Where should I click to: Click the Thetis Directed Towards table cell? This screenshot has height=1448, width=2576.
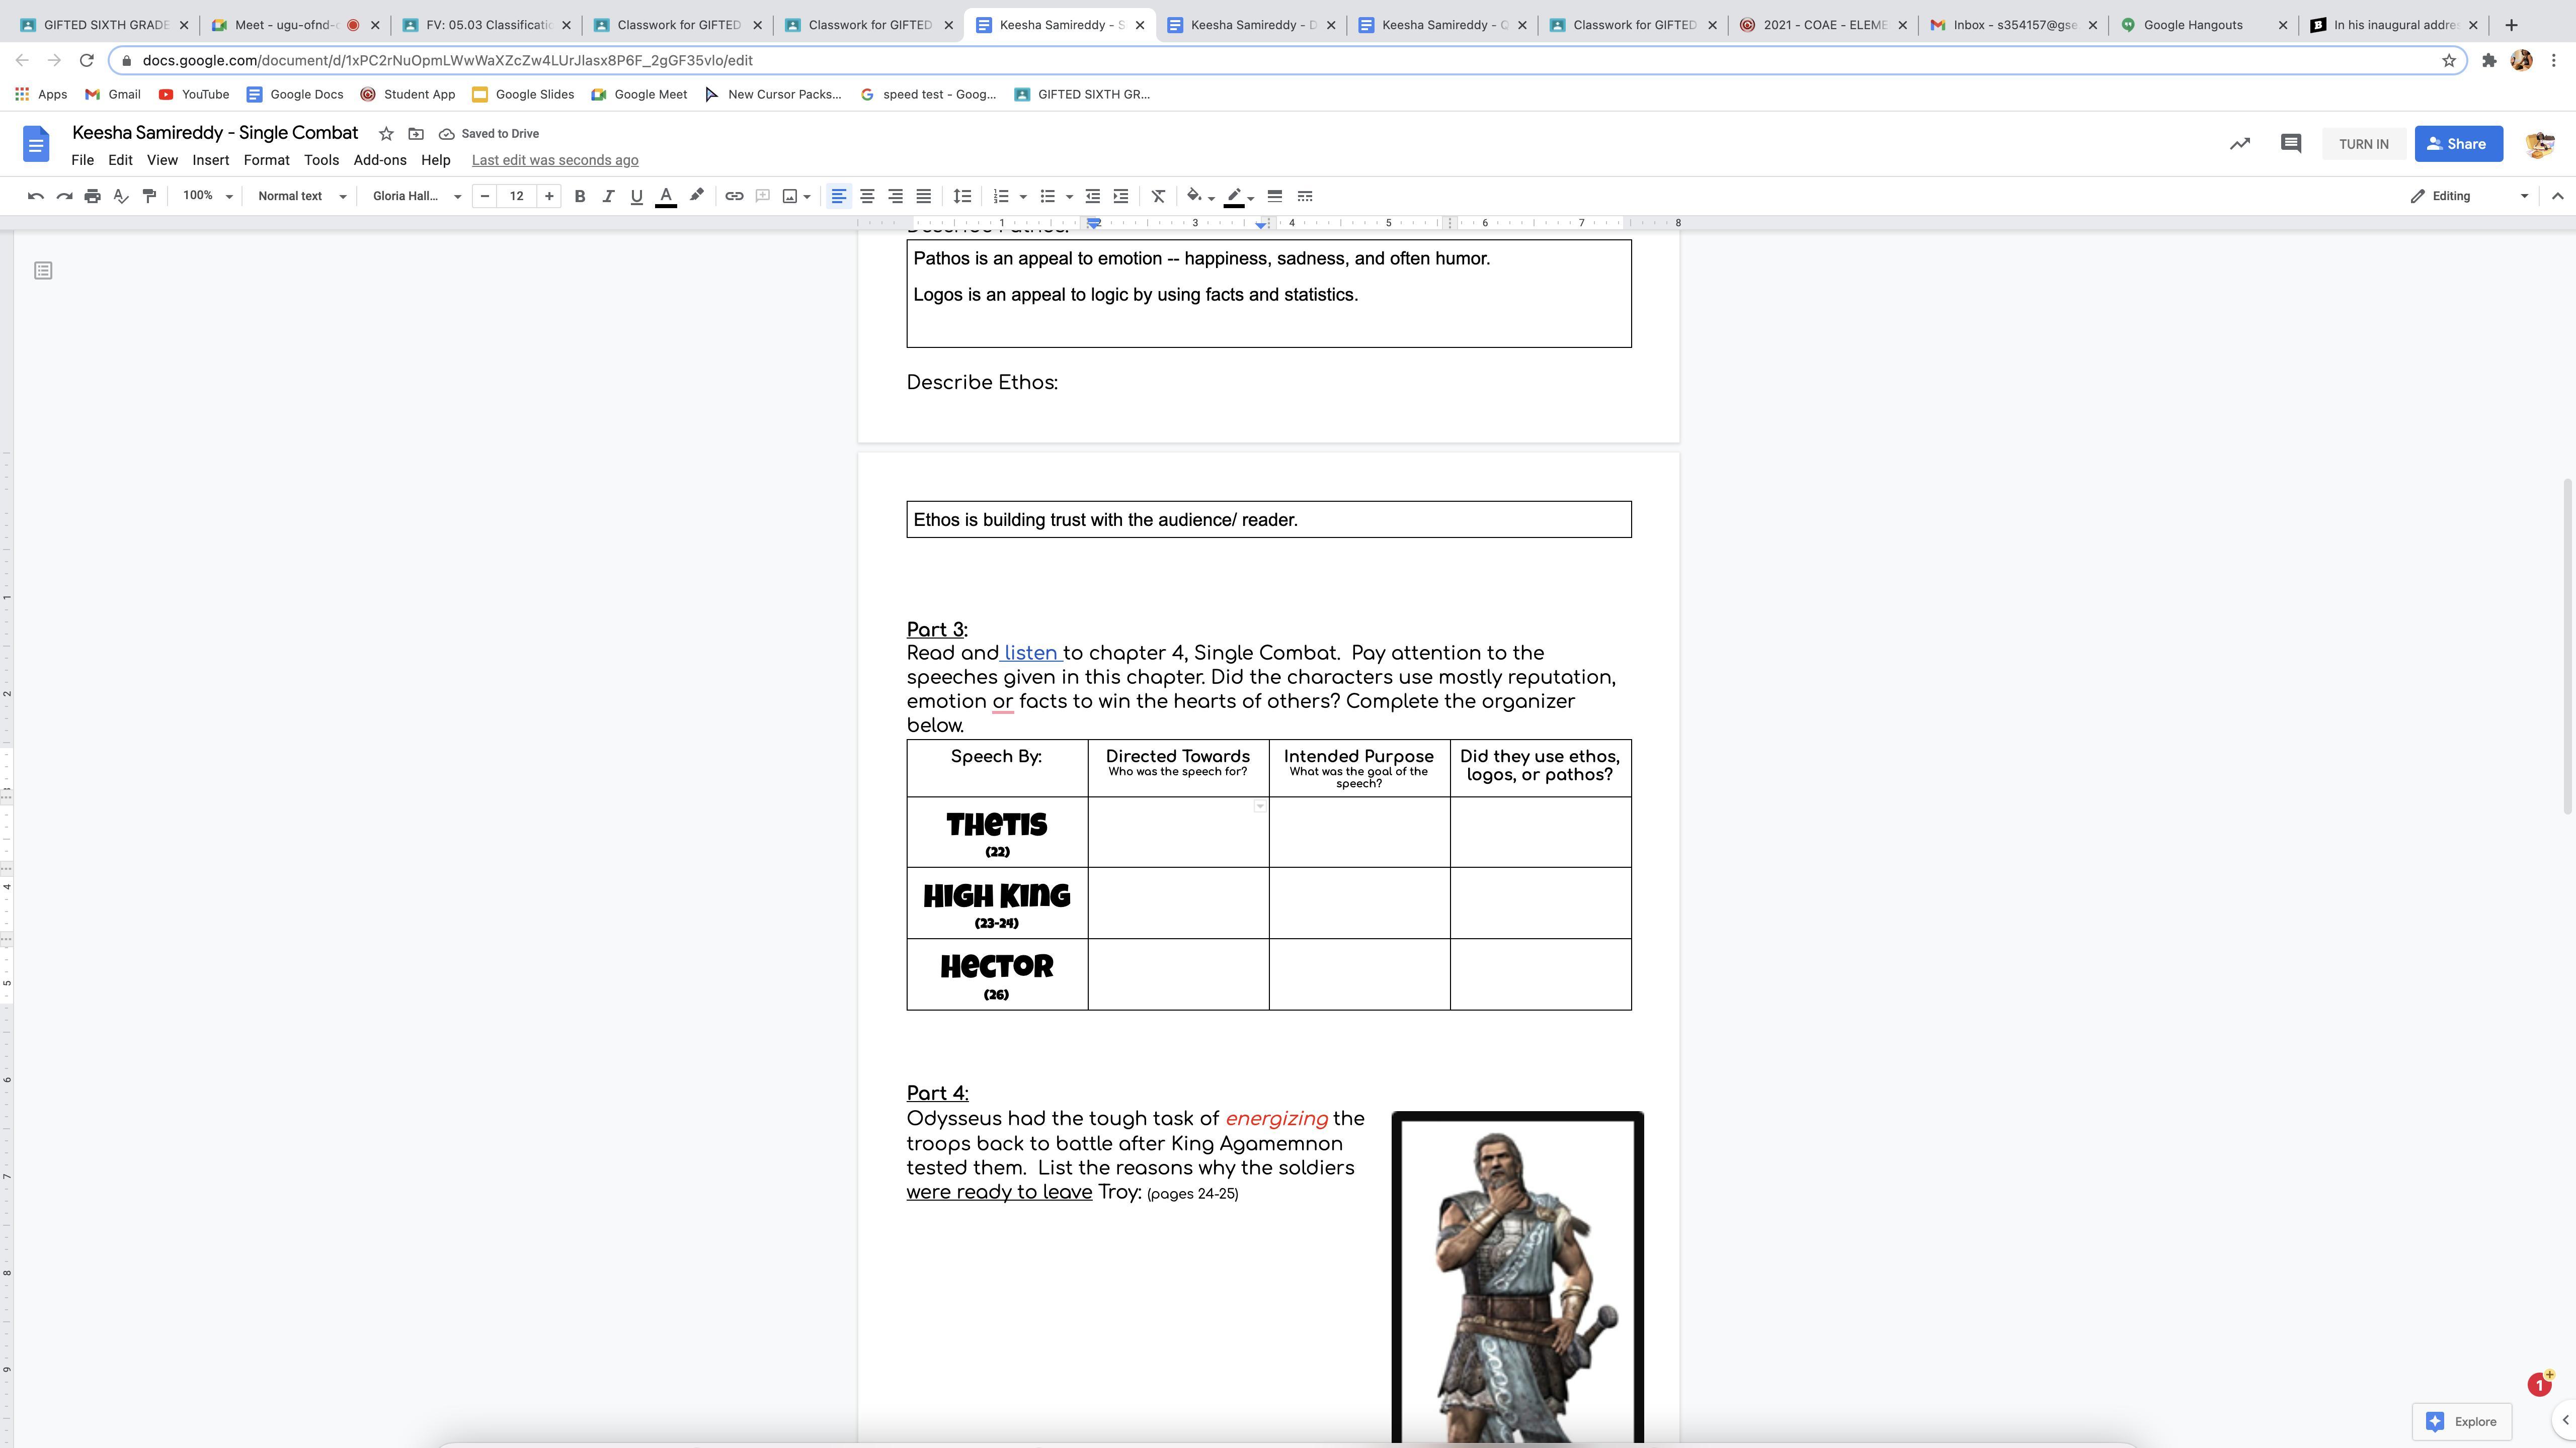coord(1177,833)
